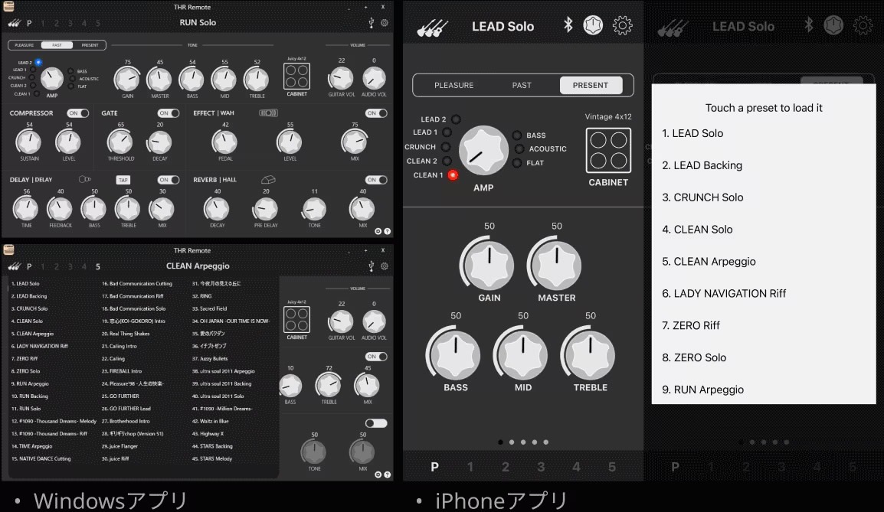The width and height of the screenshot is (884, 512).
Task: Open preset list from RUN Solo title
Action: tap(198, 22)
